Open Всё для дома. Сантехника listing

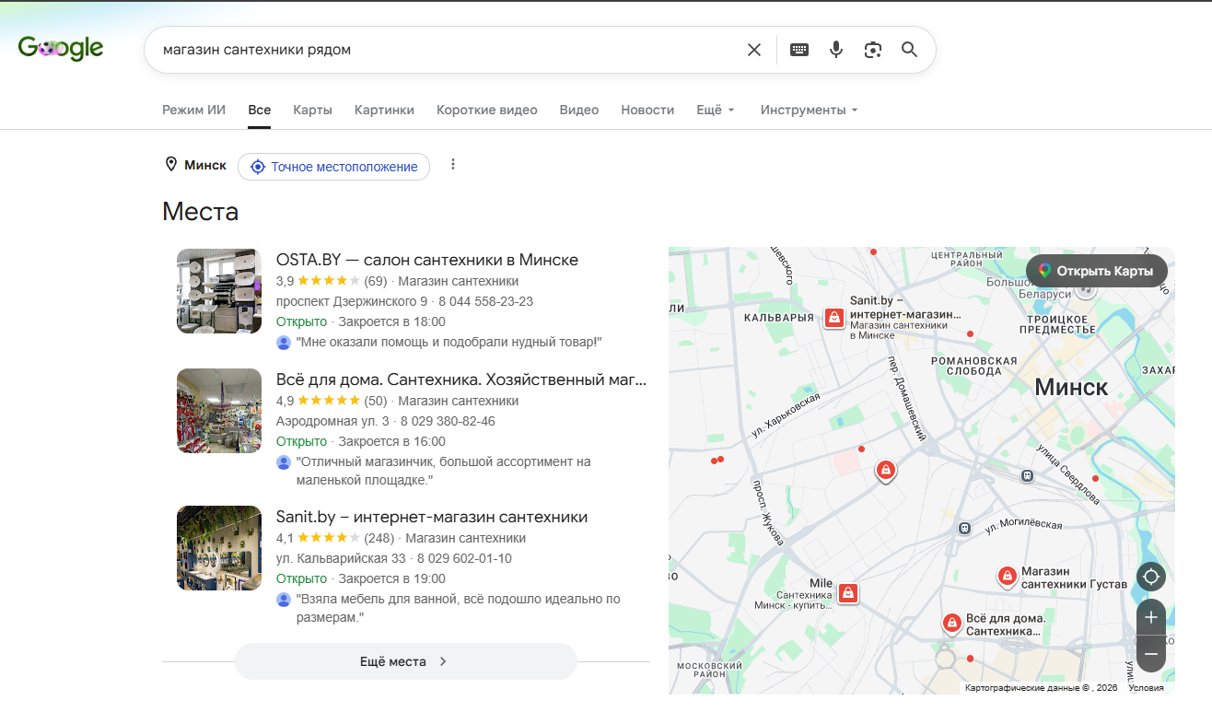461,380
